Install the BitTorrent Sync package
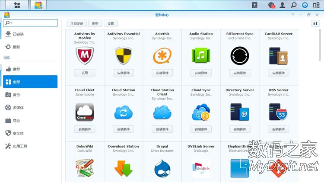The width and height of the screenshot is (324, 183). pyautogui.click(x=240, y=73)
